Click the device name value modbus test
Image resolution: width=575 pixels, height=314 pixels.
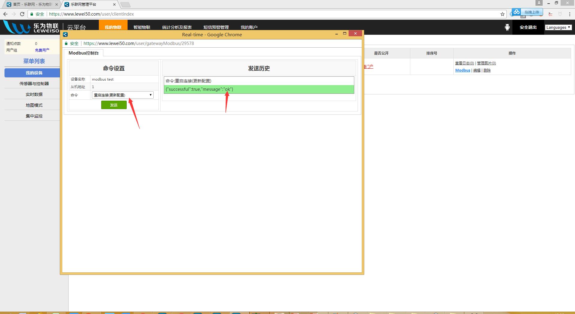click(103, 79)
